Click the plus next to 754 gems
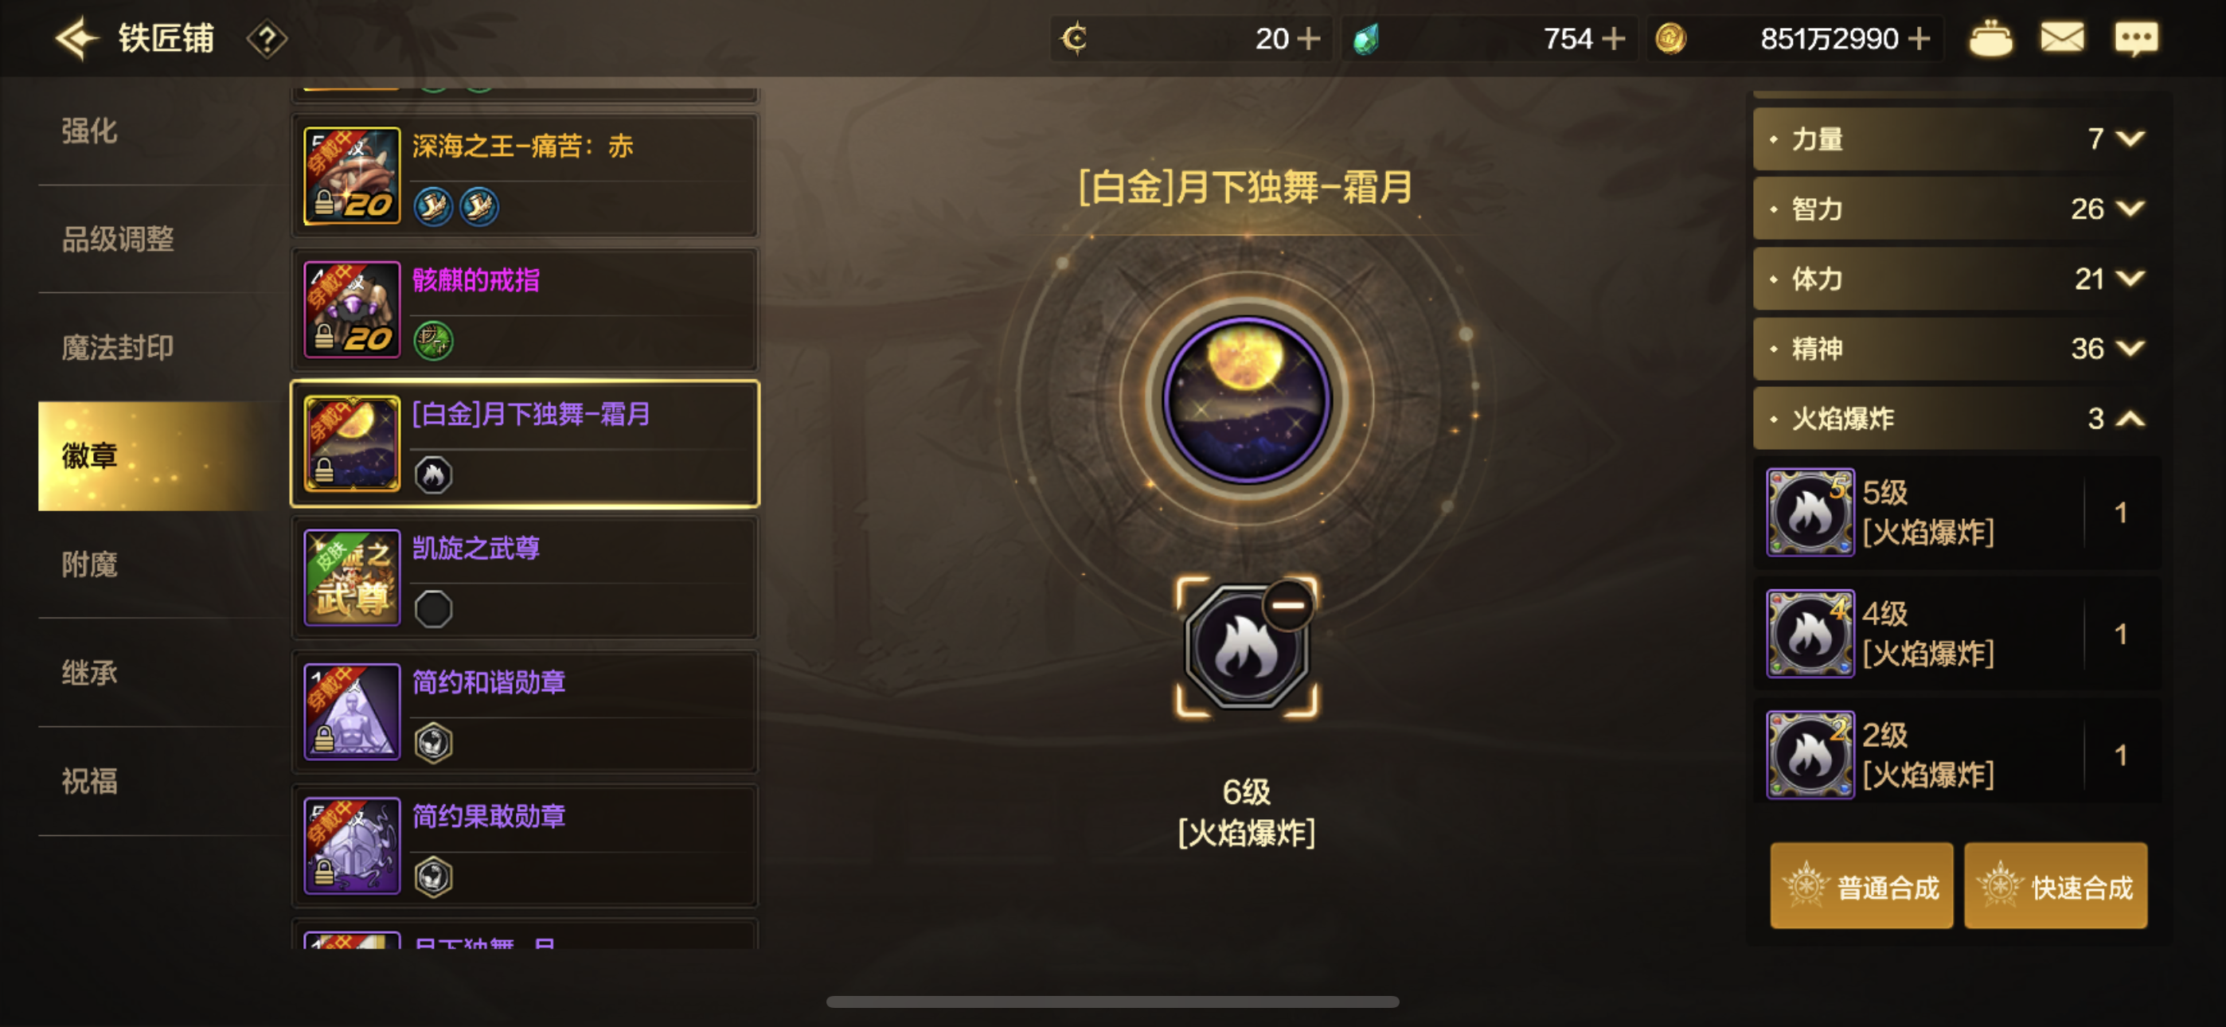The width and height of the screenshot is (2226, 1027). point(1612,39)
